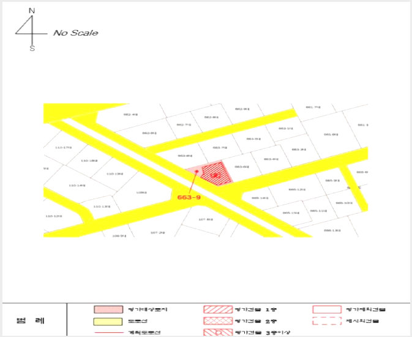Click the diagonal hatch swatch for '평가건물 1층'

pos(218,309)
